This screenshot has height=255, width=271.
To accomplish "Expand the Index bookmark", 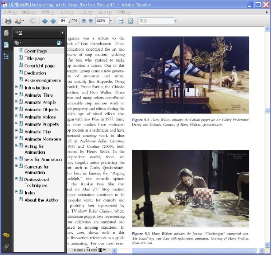I will [17, 192].
